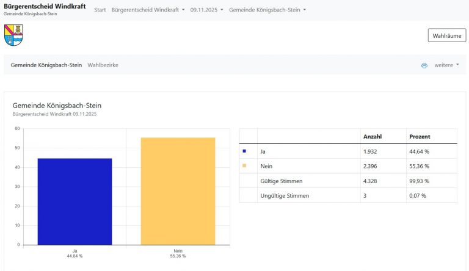Click the printer icon
Image resolution: width=469 pixels, height=271 pixels.
click(424, 65)
